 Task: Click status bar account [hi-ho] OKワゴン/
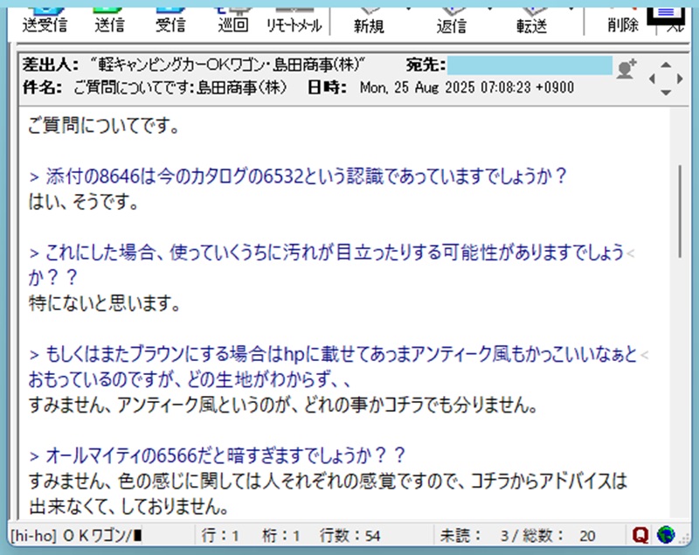[x=76, y=536]
